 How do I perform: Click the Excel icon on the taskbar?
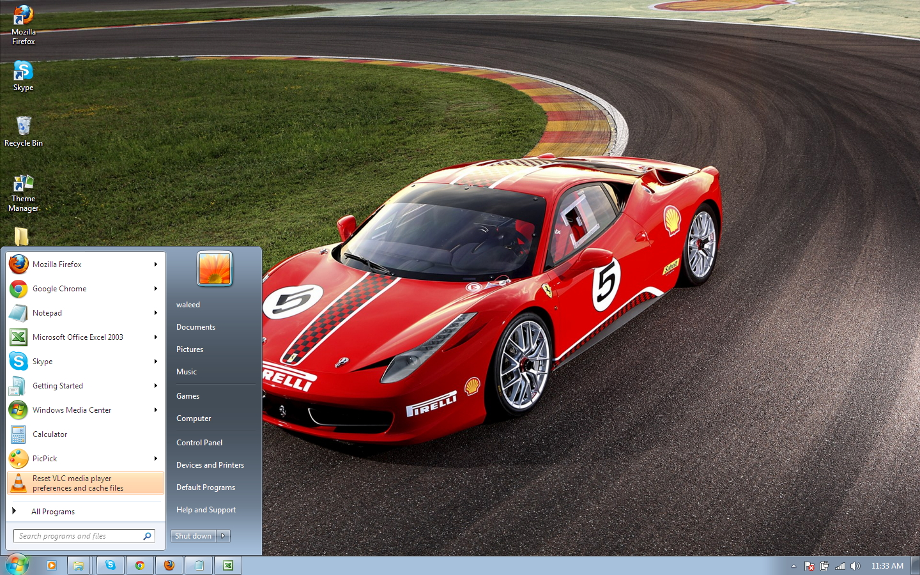click(228, 565)
